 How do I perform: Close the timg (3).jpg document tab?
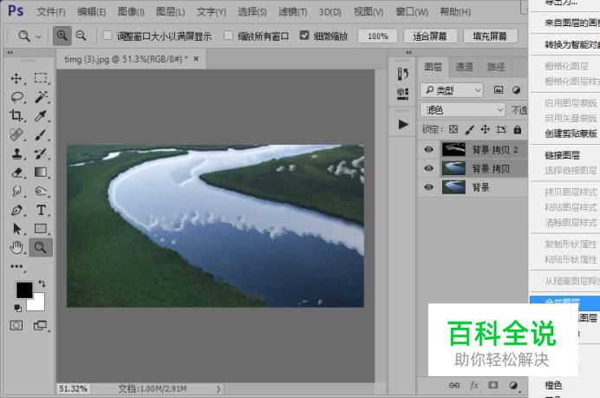pos(196,59)
